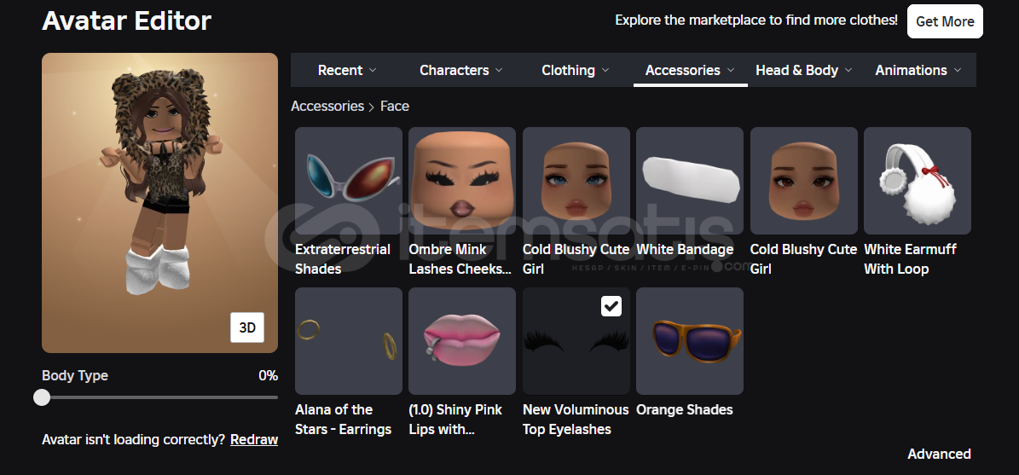Choose the White Bandage accessory
This screenshot has width=1019, height=475.
[x=690, y=181]
